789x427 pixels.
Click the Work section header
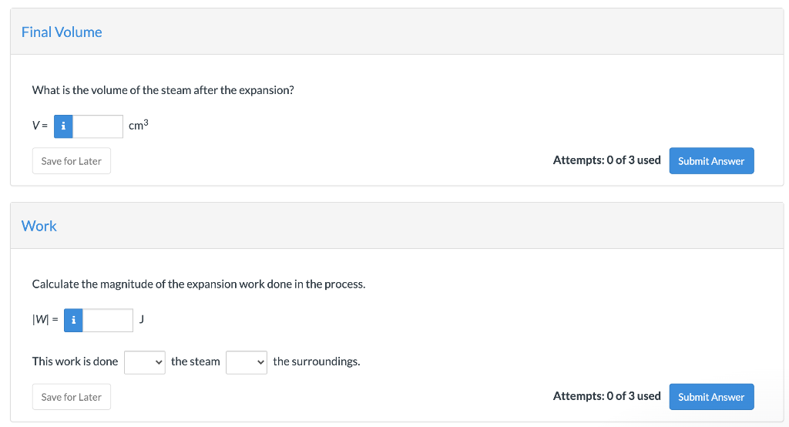(x=39, y=227)
